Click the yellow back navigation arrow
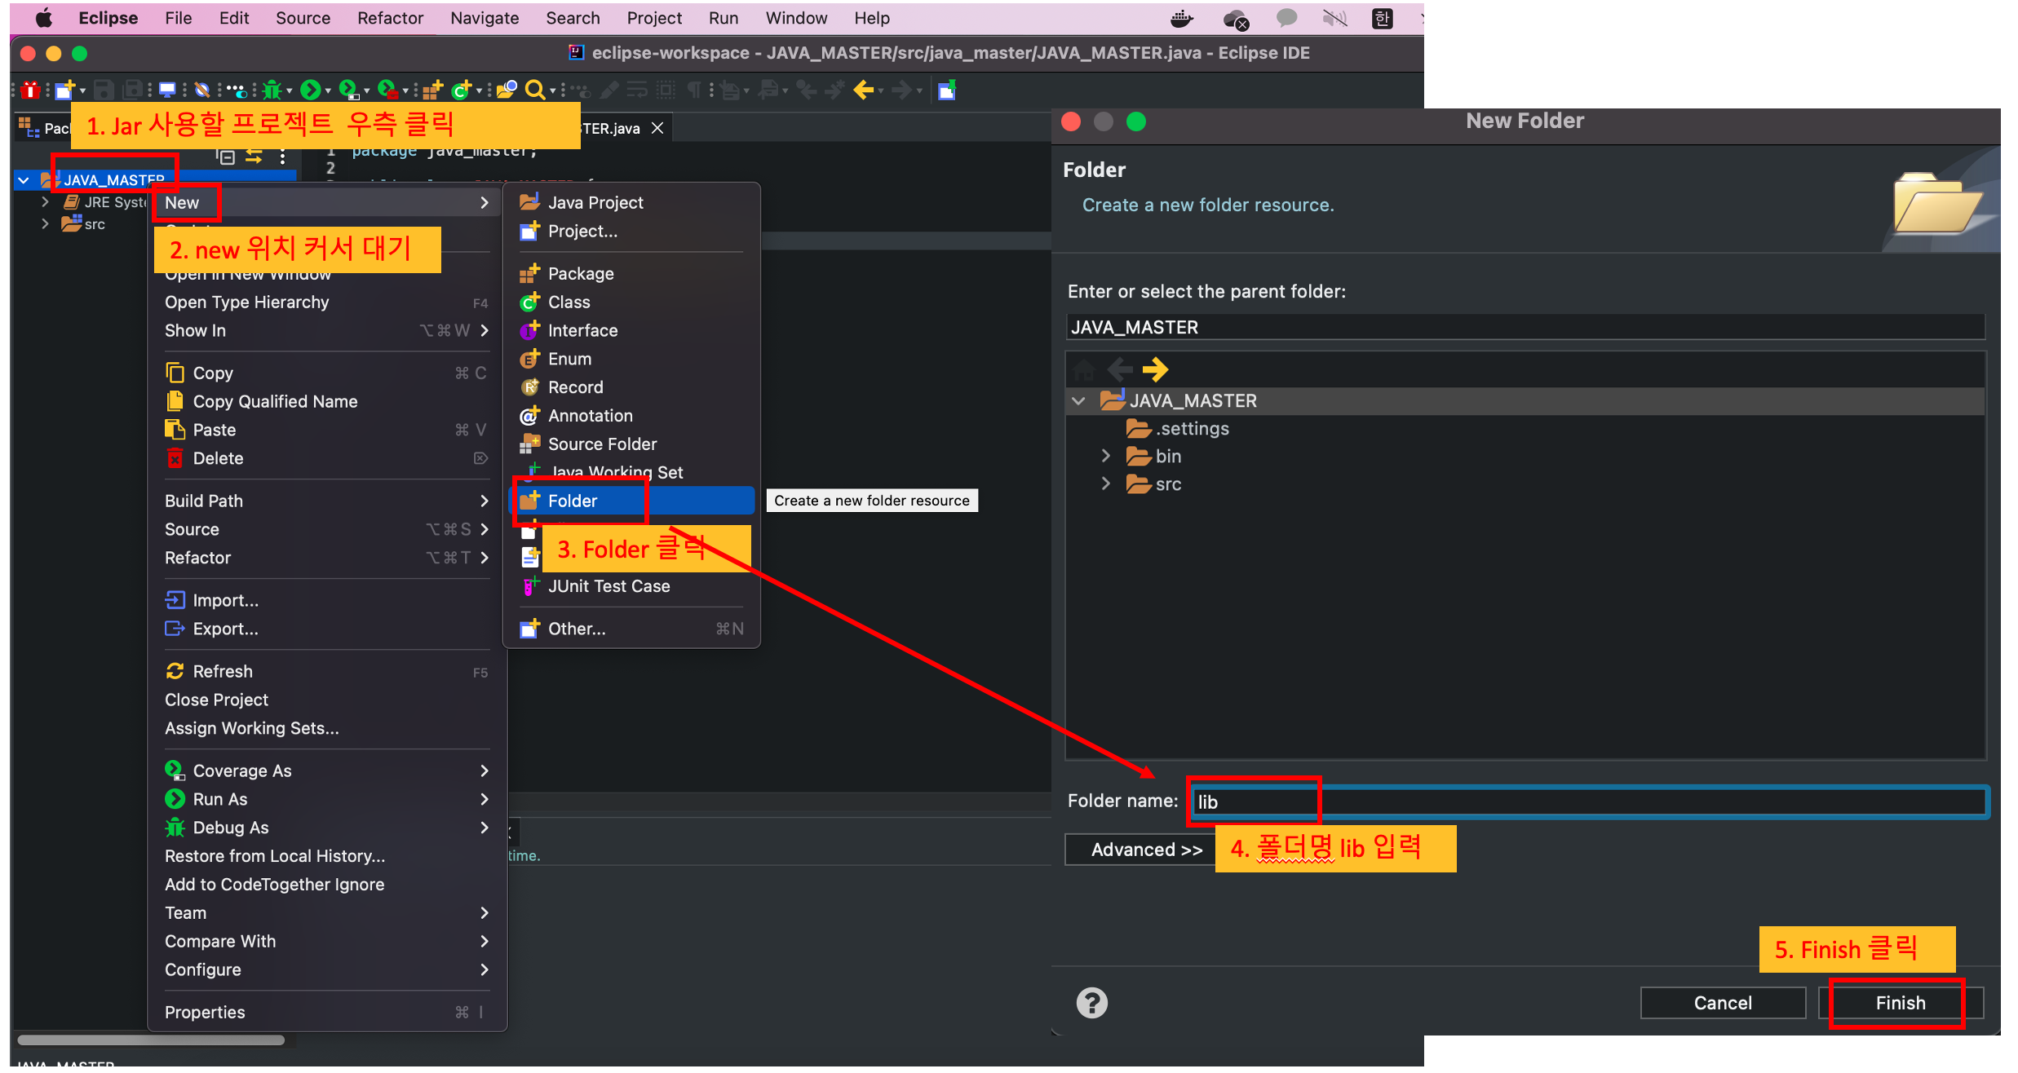The image size is (2018, 1073). pos(864,90)
